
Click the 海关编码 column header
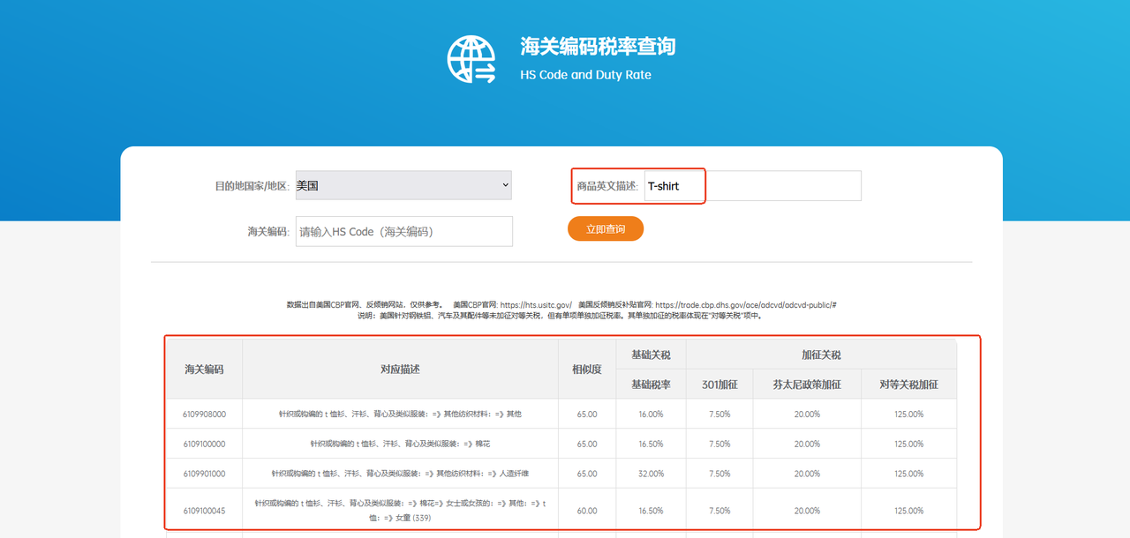pyautogui.click(x=204, y=370)
